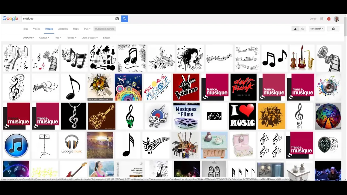Open the orange band silhouette thumbnail
347x195 pixels.
[272, 116]
